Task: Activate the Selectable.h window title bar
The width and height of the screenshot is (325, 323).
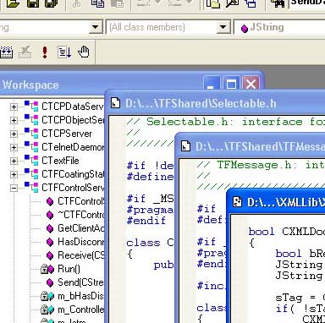Action: 216,103
